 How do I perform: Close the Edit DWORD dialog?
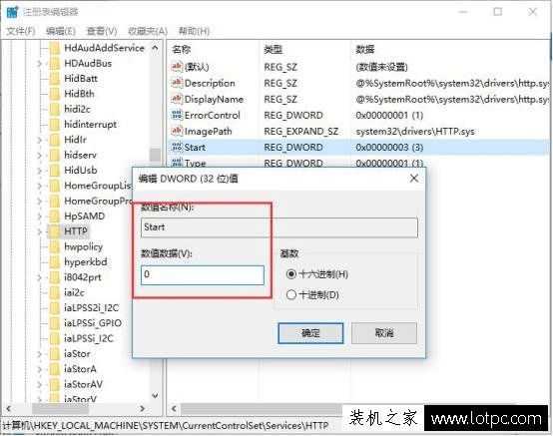coord(414,179)
